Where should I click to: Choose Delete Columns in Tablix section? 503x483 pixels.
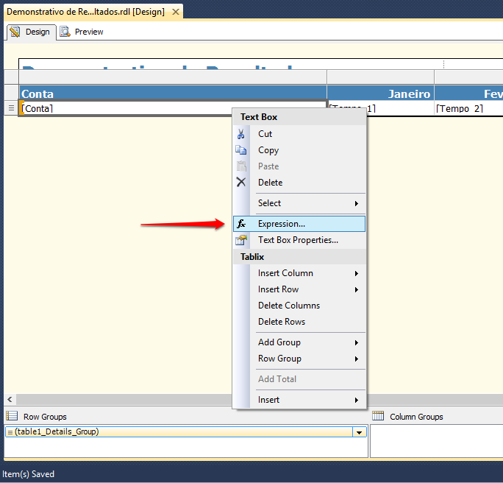coord(299,306)
